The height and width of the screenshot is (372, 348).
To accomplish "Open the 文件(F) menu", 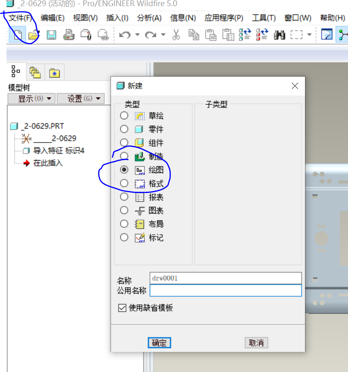I will (20, 18).
